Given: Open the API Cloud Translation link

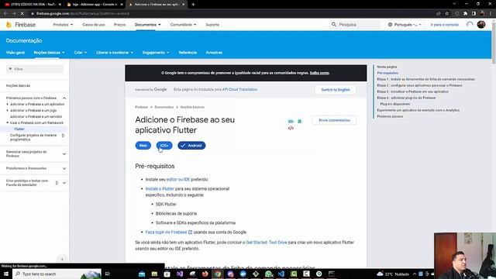Looking at the screenshot, I should pos(239,90).
